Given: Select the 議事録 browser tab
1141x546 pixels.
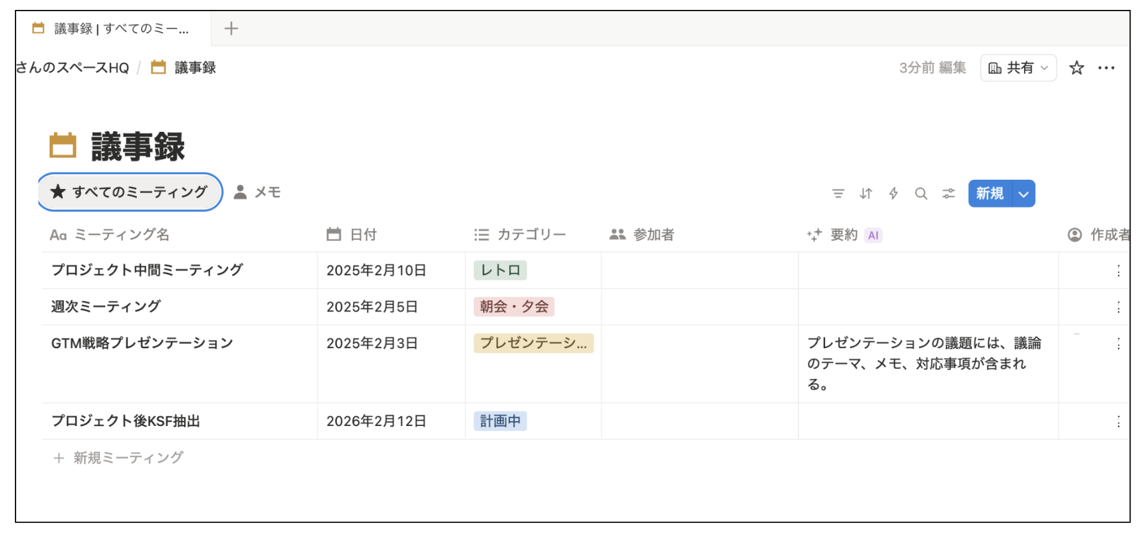Looking at the screenshot, I should coord(112,29).
